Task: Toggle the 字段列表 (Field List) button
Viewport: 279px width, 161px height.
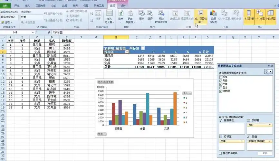Action: tap(249, 17)
